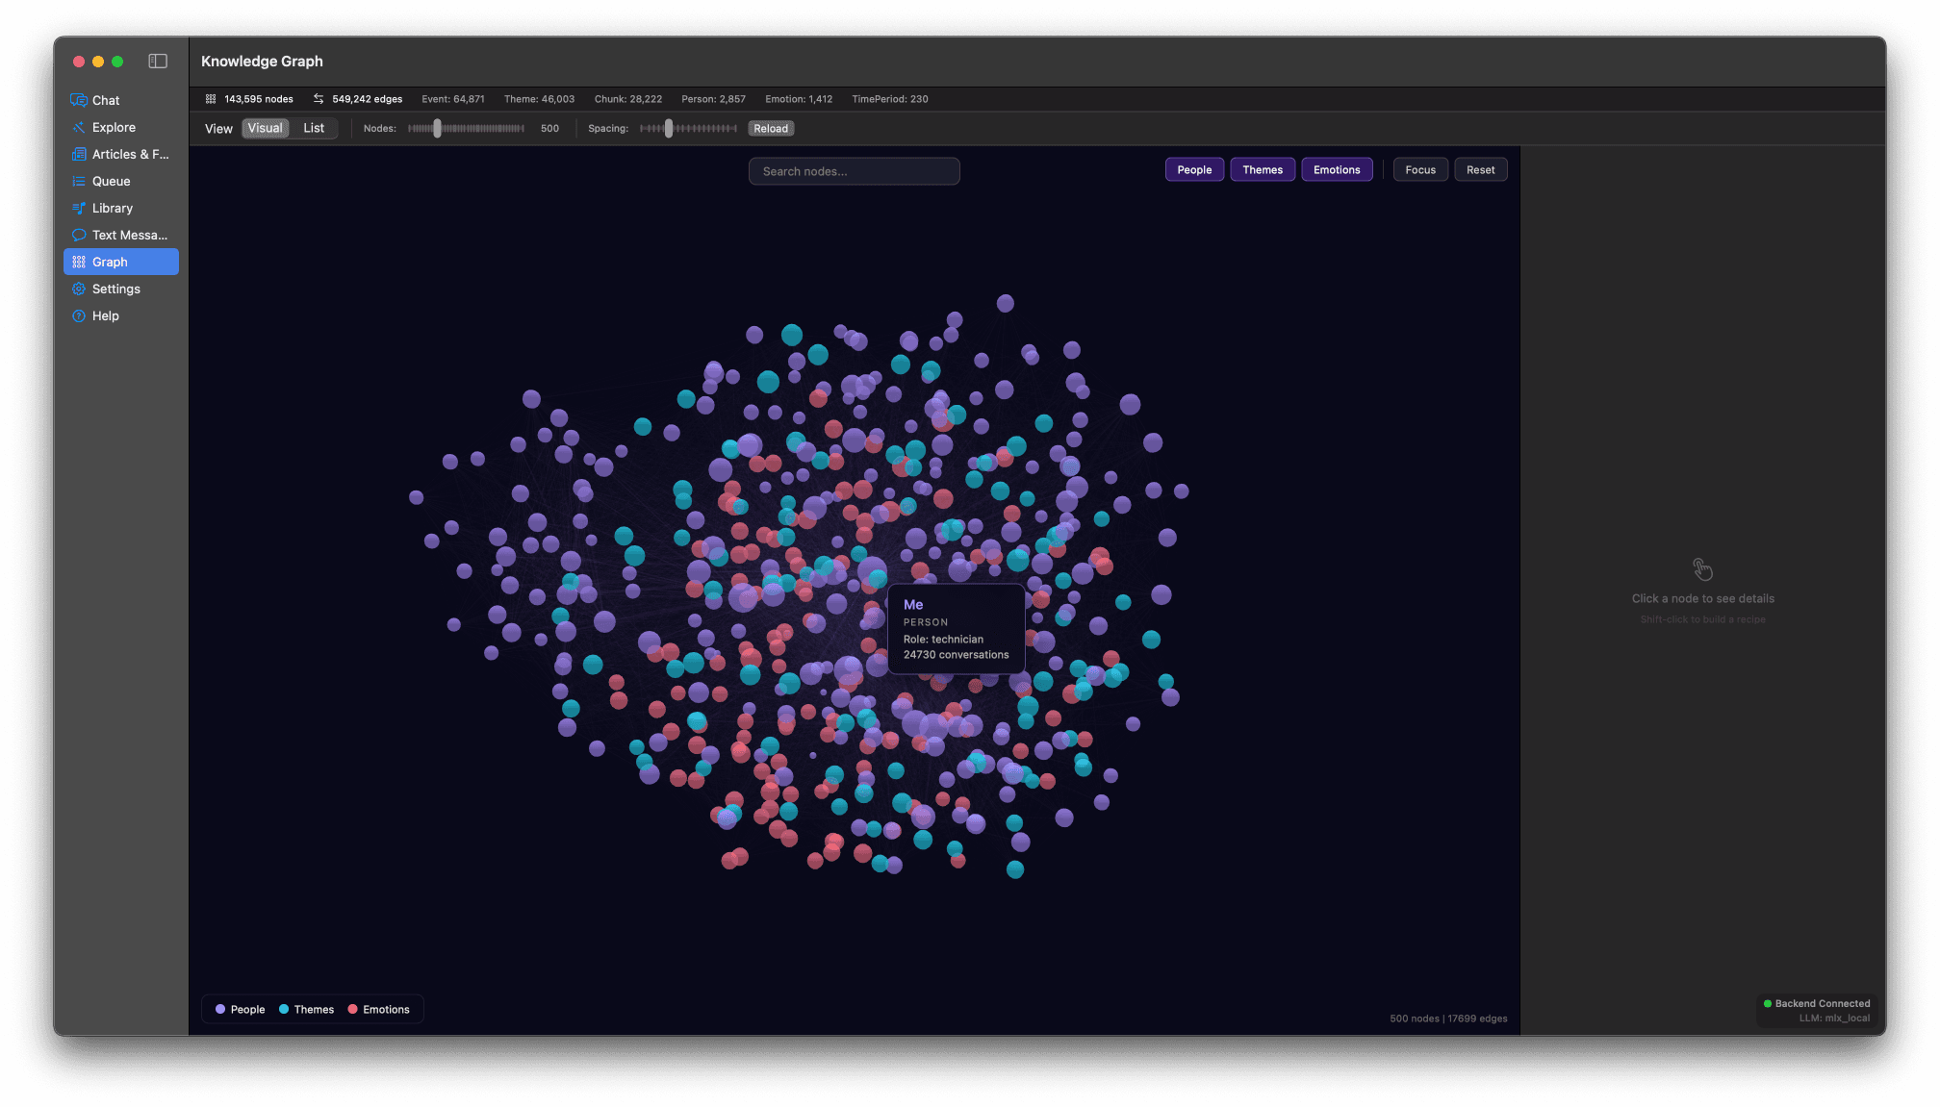Click the 'Emotion: 1,412' stat
The image size is (1940, 1107).
pyautogui.click(x=799, y=99)
